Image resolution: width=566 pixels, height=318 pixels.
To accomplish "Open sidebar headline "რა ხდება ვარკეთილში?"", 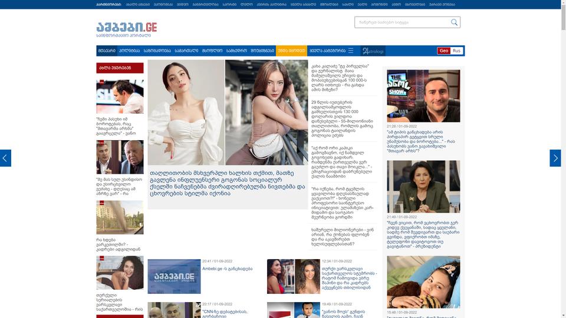I will coord(118,244).
